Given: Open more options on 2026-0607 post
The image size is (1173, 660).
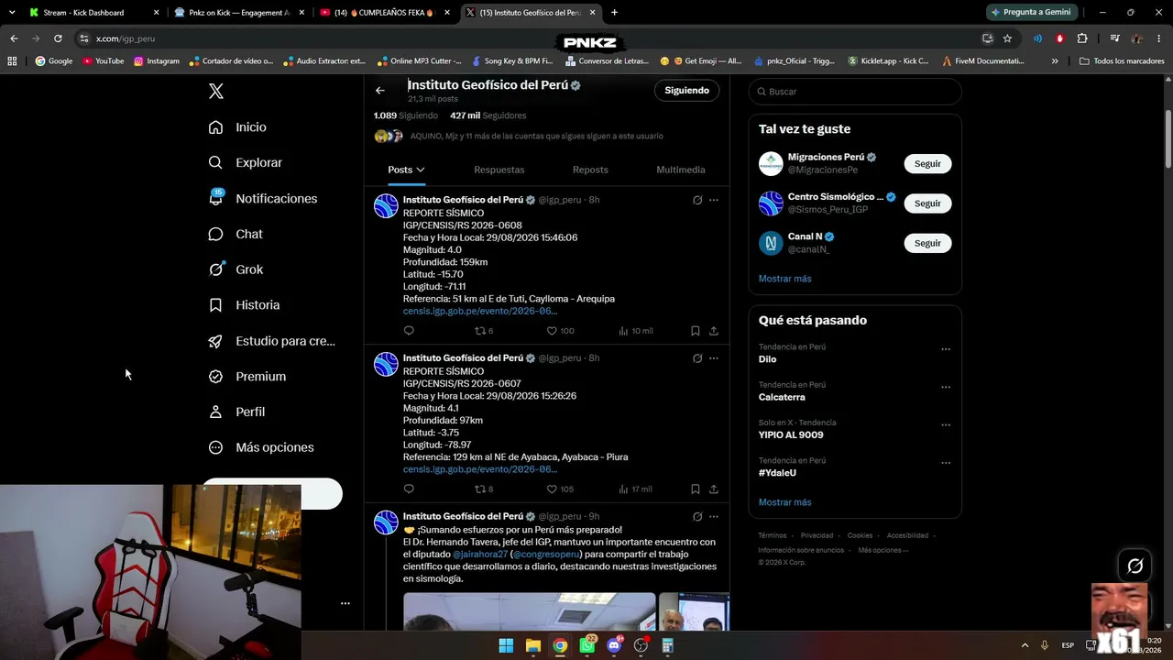Looking at the screenshot, I should (714, 358).
